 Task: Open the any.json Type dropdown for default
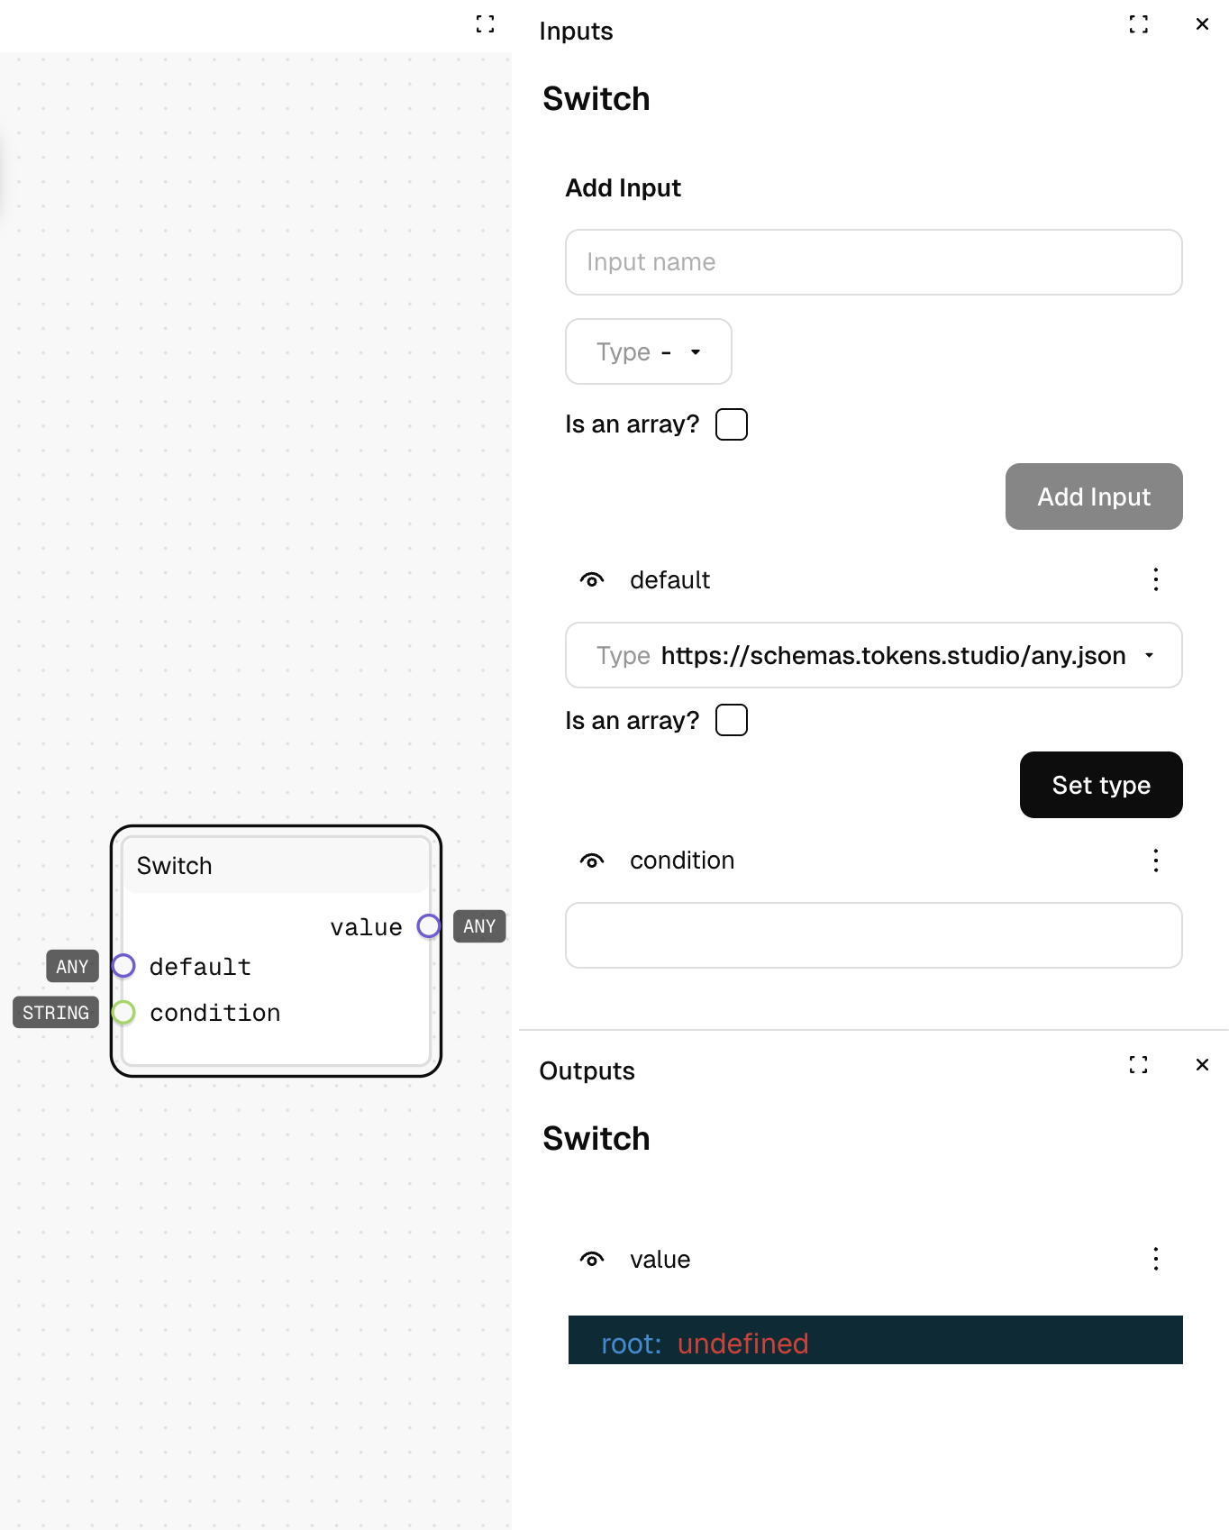click(x=874, y=655)
